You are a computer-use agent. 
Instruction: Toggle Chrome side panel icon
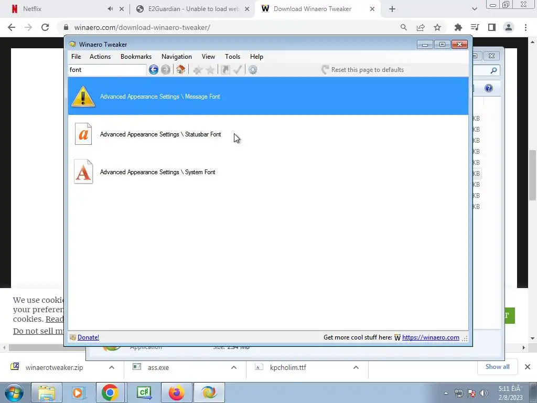pyautogui.click(x=492, y=27)
